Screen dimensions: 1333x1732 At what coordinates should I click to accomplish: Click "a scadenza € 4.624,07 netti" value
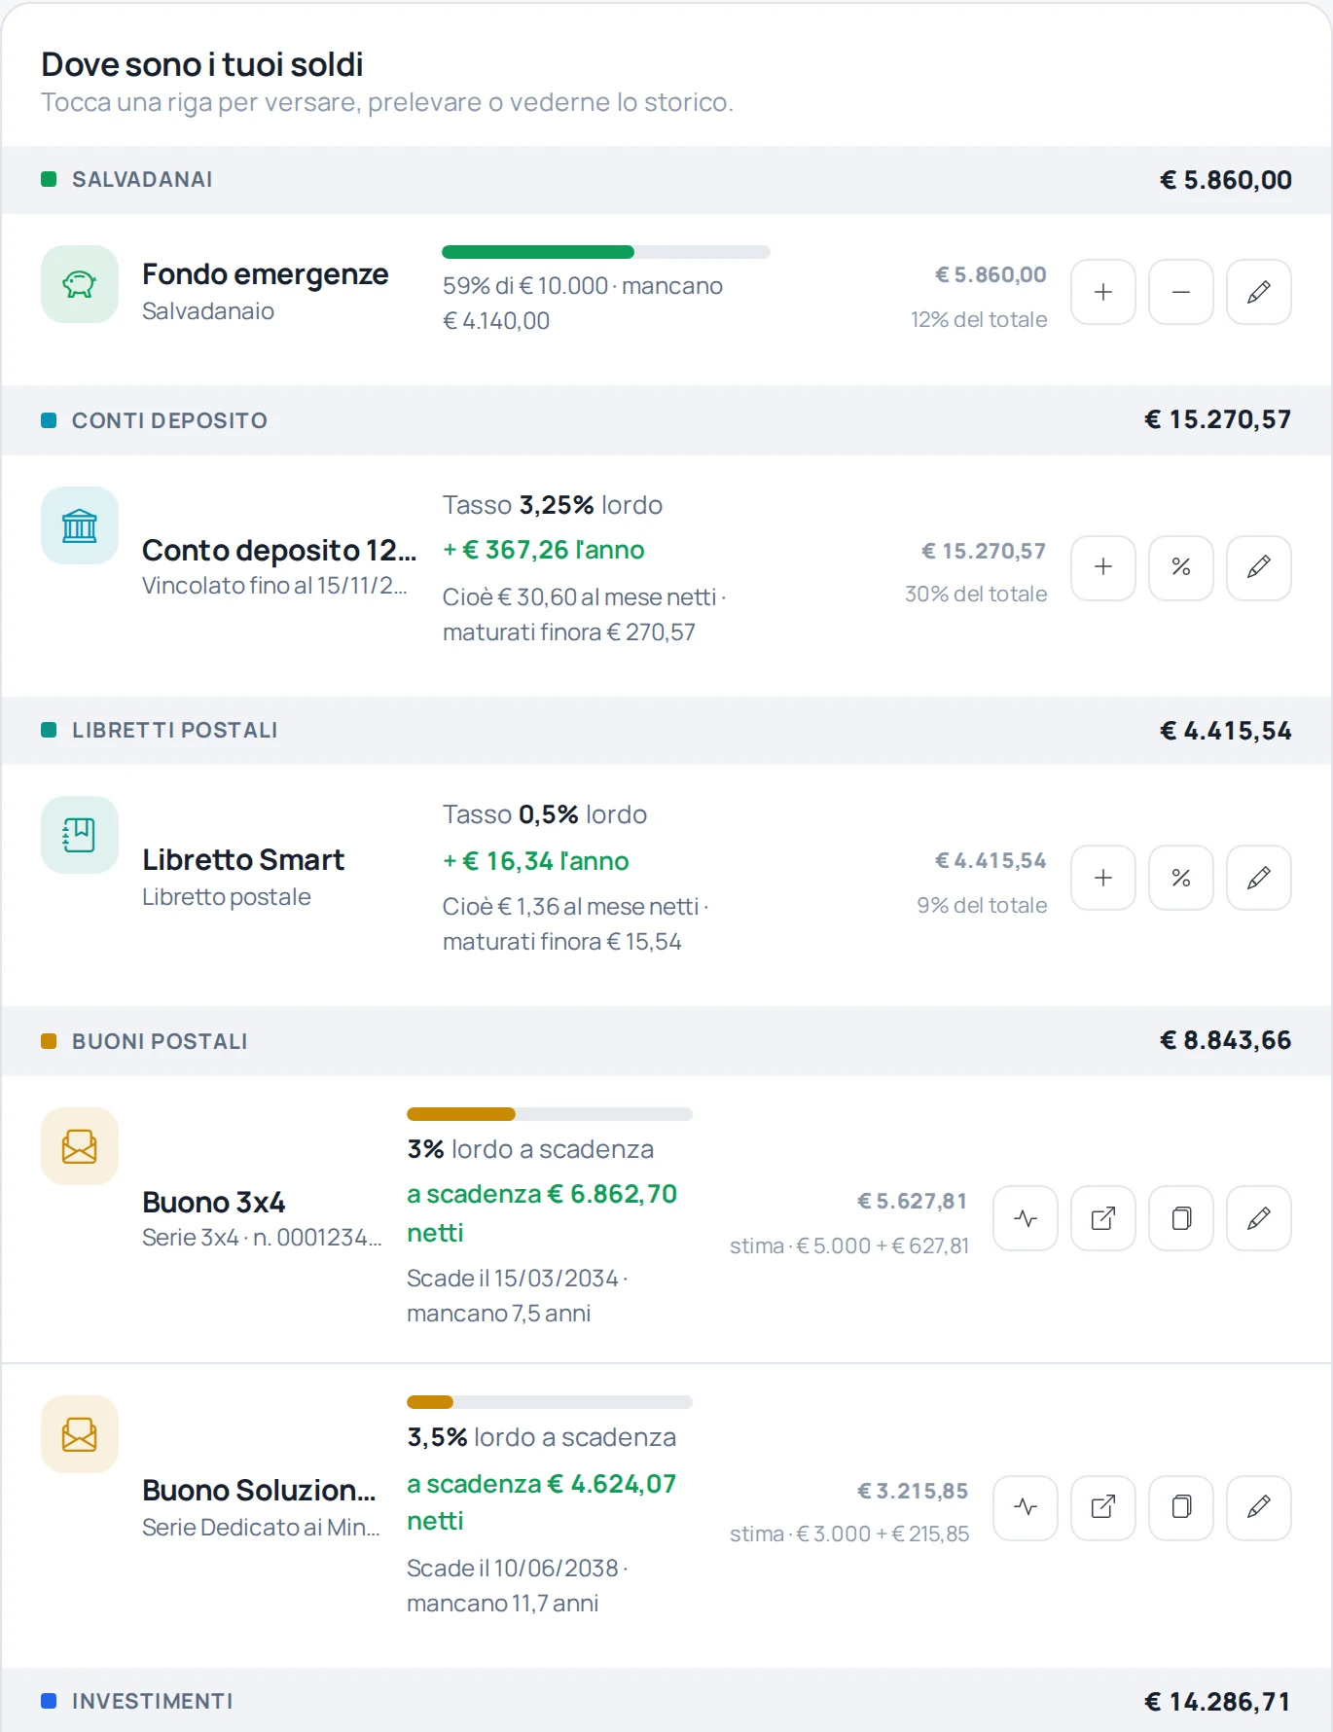click(542, 1502)
